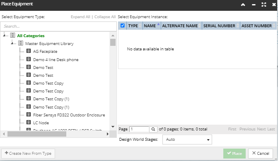Click the Demo 4 line Desk phone icon
This screenshot has width=278, height=161.
[x=29, y=59]
